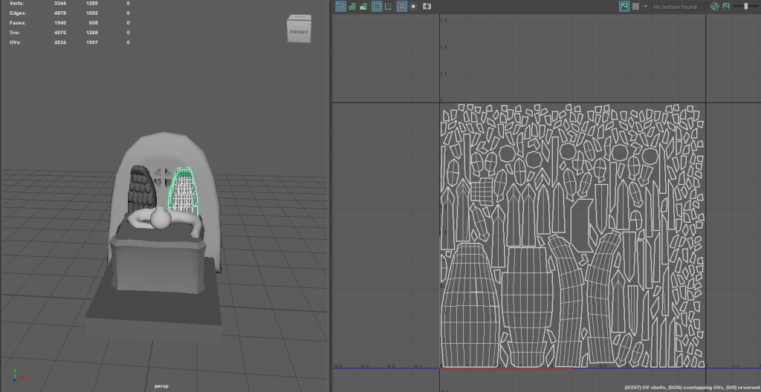This screenshot has height=392, width=761.
Task: Select the angel's round head in viewport
Action: pyautogui.click(x=159, y=218)
